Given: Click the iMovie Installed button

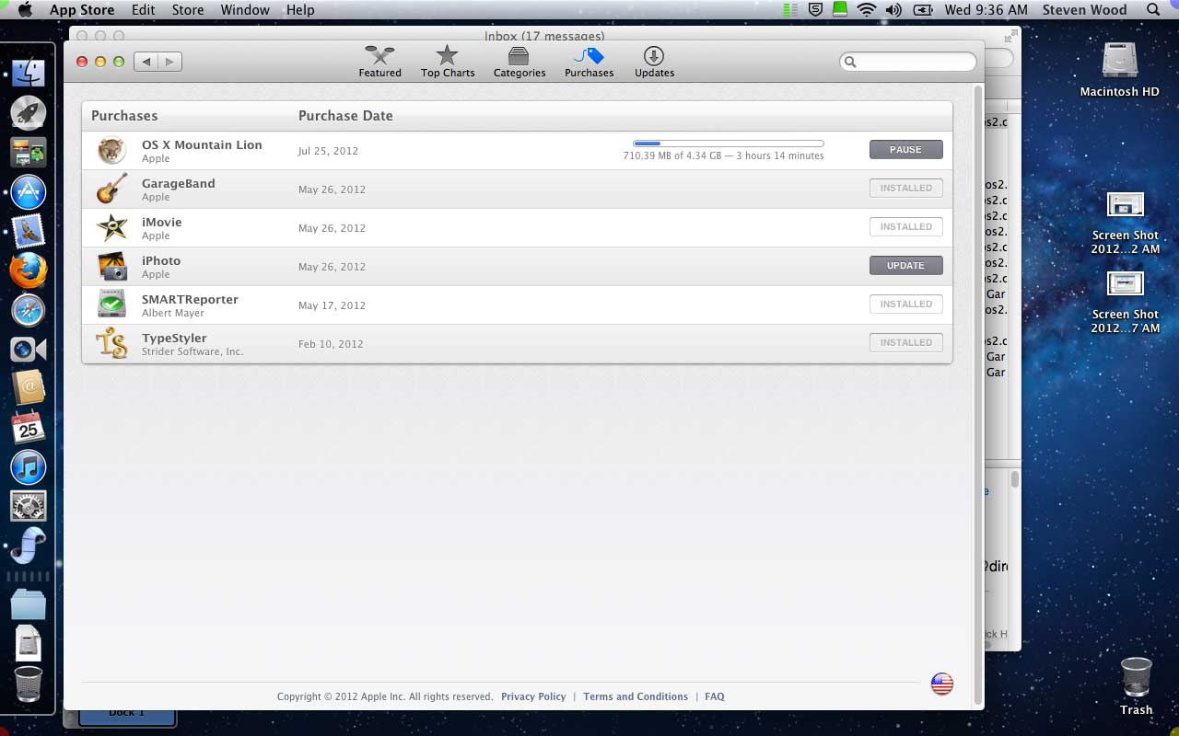Looking at the screenshot, I should [905, 227].
